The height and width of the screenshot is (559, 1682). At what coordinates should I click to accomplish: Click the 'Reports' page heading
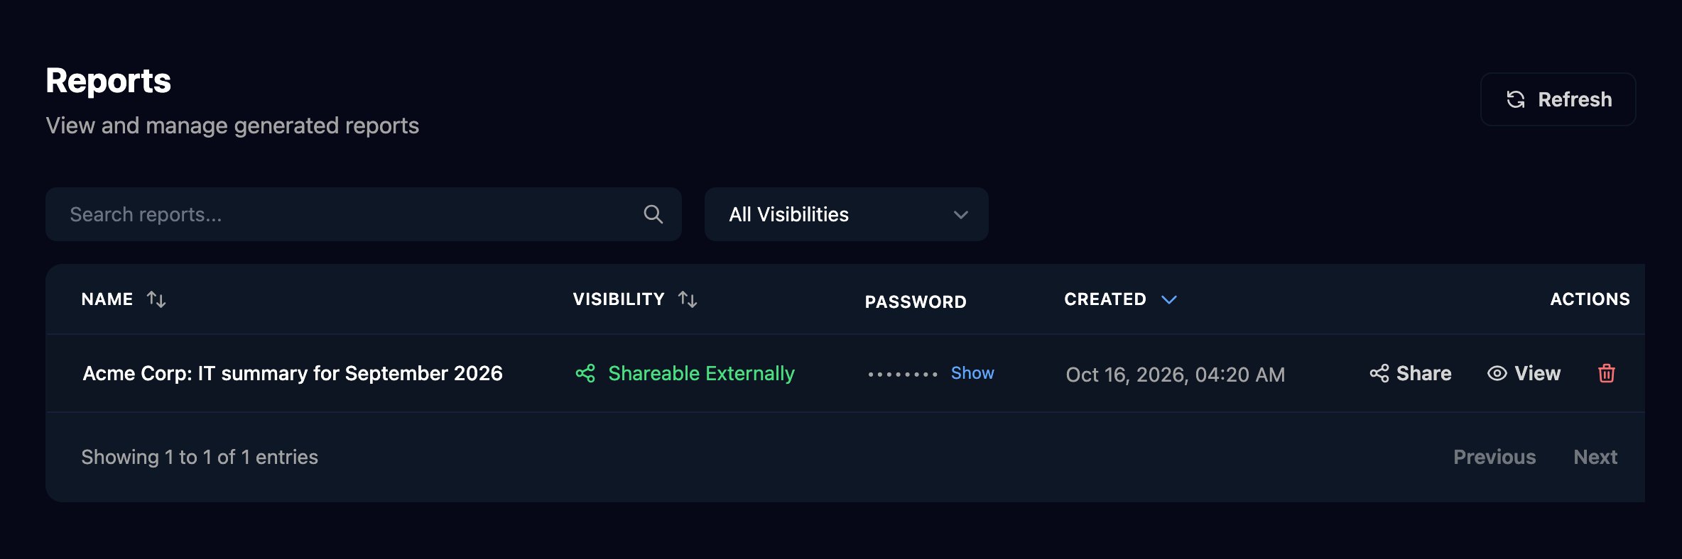tap(108, 81)
